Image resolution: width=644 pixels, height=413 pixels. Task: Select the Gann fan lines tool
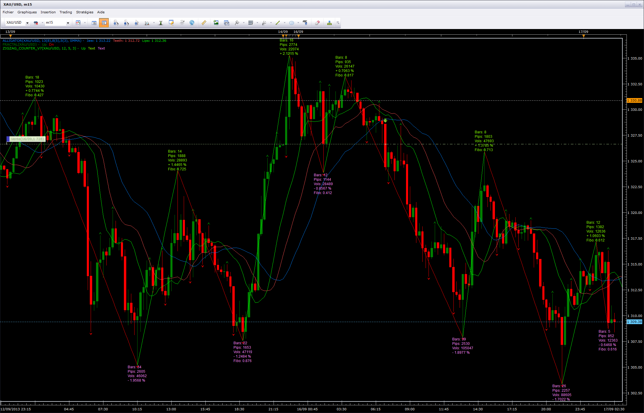(x=264, y=23)
